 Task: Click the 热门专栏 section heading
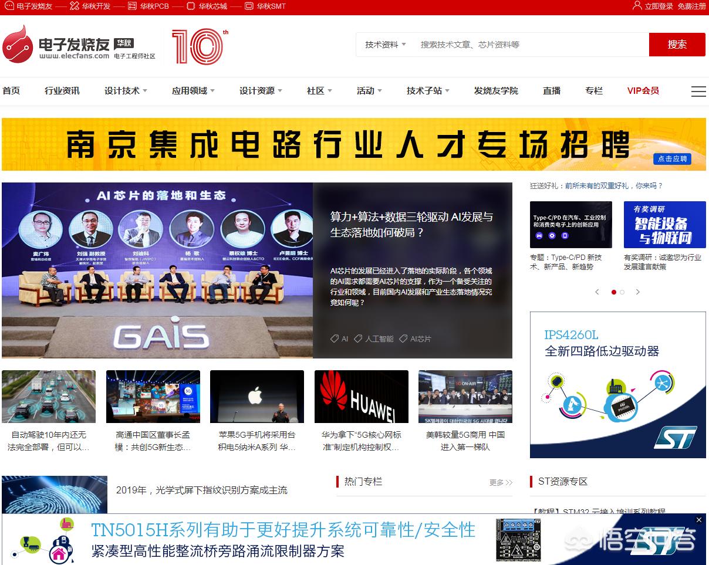pyautogui.click(x=363, y=482)
